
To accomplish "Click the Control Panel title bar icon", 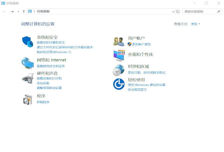I will coord(3,3).
